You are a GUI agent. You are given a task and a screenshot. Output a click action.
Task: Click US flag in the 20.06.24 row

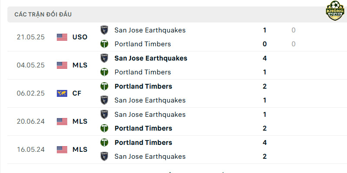[x=62, y=122]
